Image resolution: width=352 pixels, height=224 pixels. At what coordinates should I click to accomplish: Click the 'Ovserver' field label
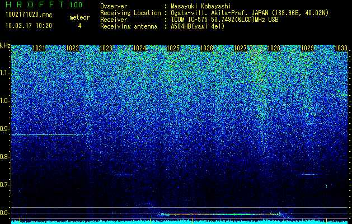coord(114,6)
